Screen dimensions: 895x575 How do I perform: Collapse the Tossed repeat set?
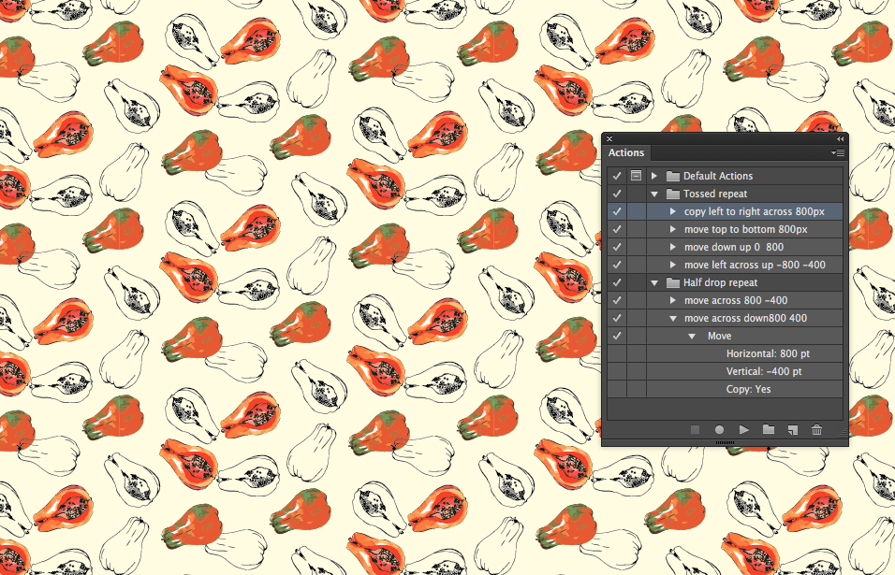tap(654, 194)
